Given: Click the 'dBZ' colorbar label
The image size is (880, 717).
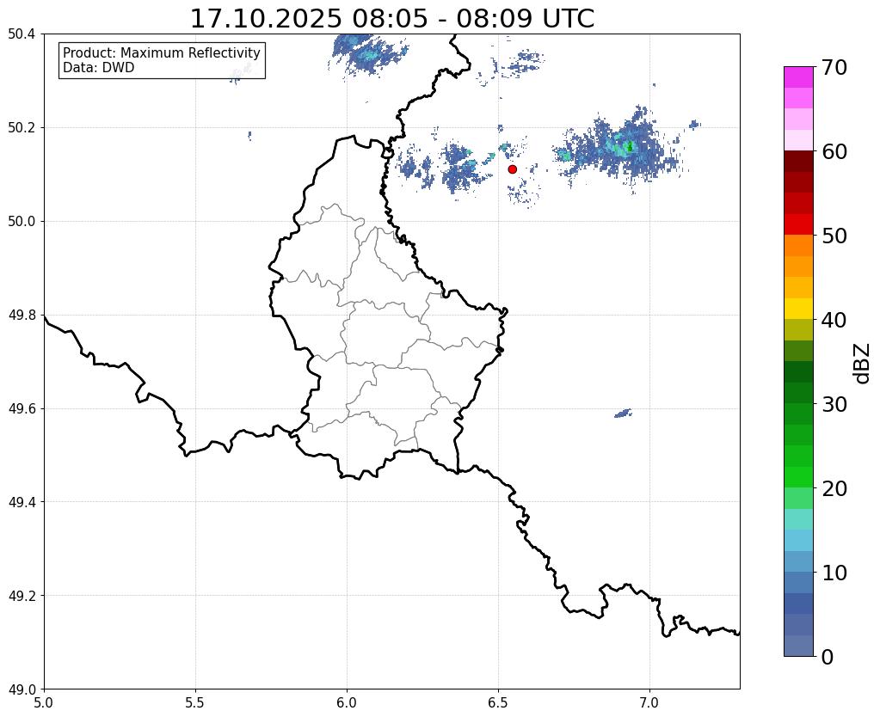Looking at the screenshot, I should 863,364.
